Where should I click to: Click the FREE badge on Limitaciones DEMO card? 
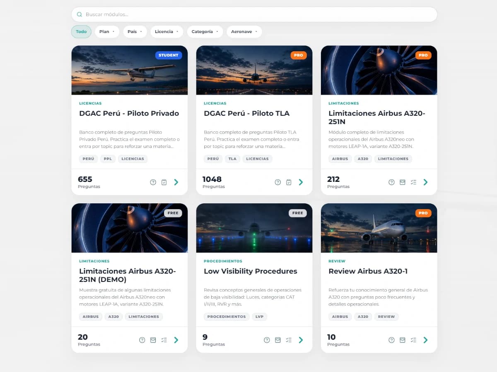(x=173, y=213)
